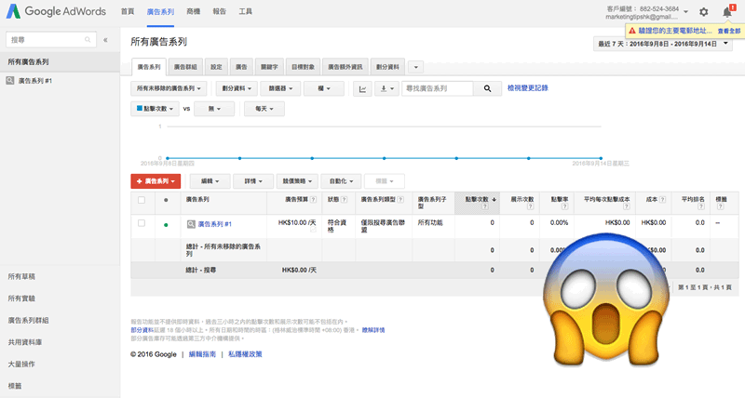This screenshot has height=398, width=745.
Task: Focus the sidebar 搜尋 input field
Action: (51, 40)
